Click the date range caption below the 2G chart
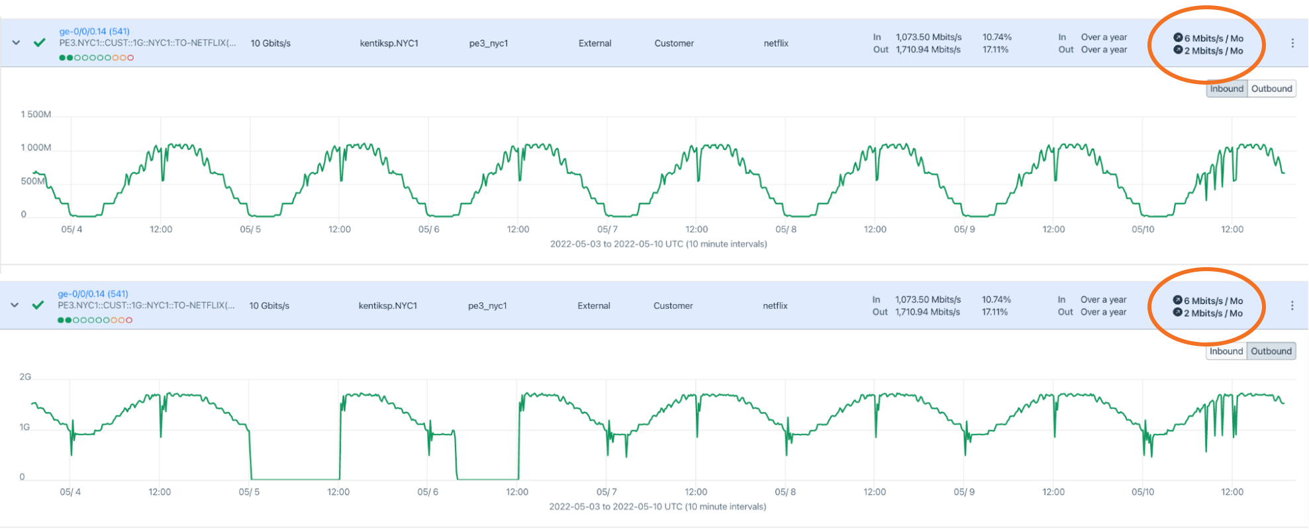This screenshot has width=1309, height=529. click(657, 507)
